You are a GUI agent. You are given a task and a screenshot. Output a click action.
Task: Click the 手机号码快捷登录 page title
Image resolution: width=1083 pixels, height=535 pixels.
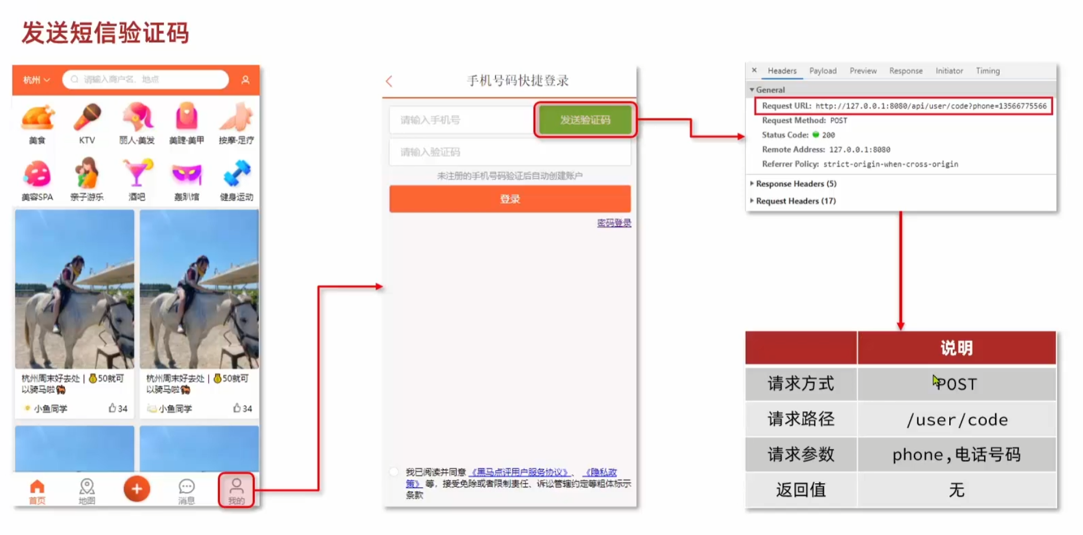518,81
